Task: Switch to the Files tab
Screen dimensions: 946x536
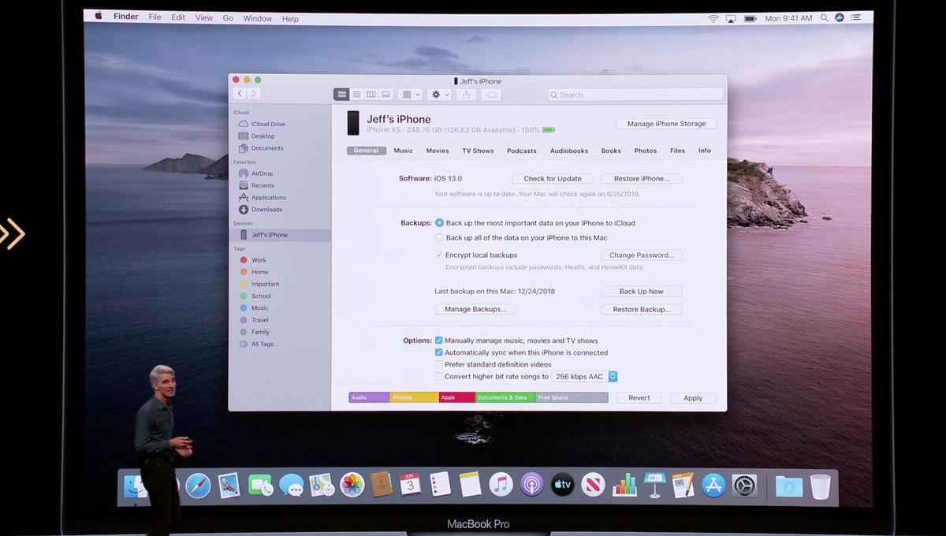Action: point(677,151)
